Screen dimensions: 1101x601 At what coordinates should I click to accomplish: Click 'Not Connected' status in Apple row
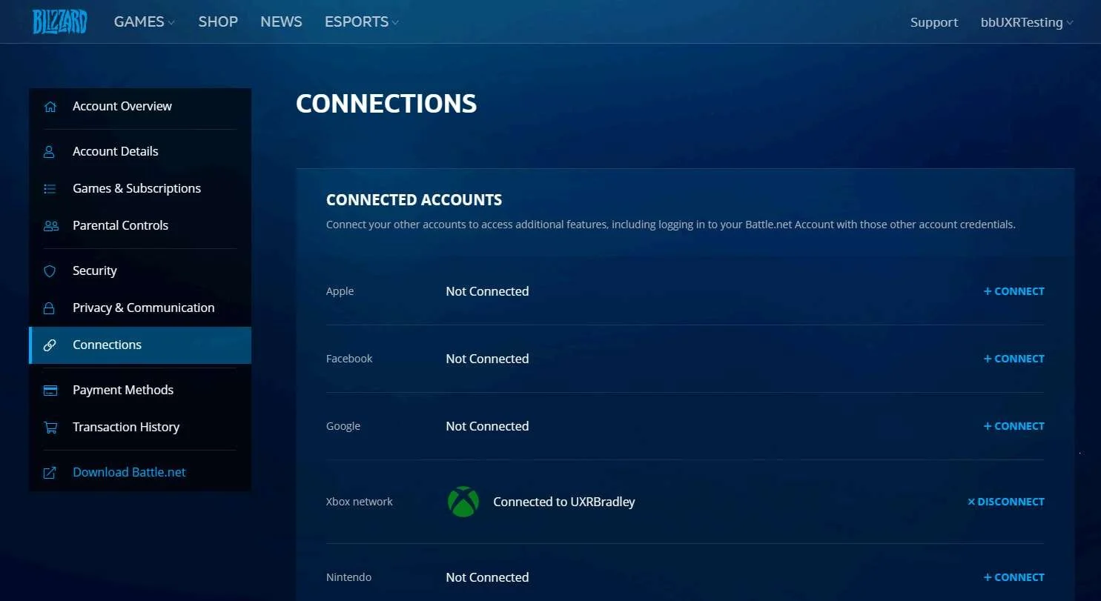[x=487, y=292]
